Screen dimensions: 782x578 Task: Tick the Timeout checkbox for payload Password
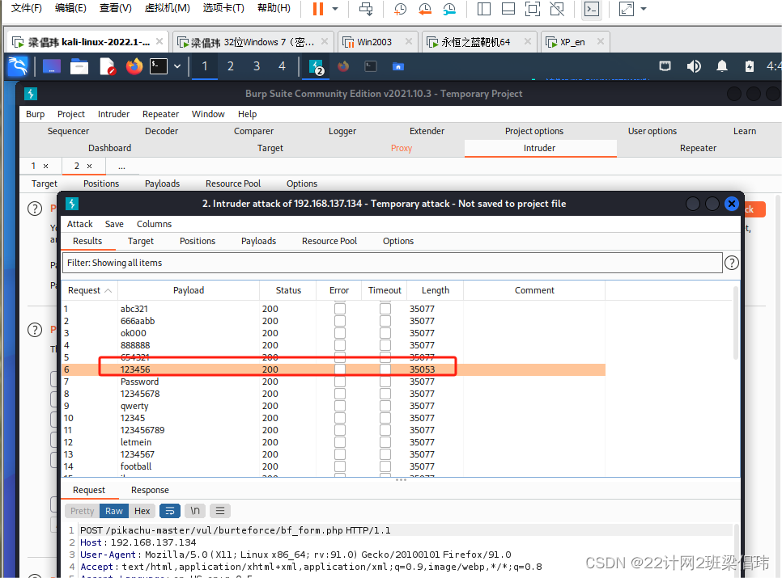point(385,382)
